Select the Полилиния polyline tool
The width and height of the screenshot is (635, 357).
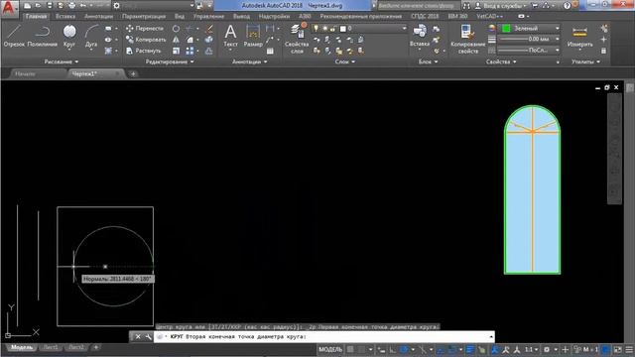[42, 36]
